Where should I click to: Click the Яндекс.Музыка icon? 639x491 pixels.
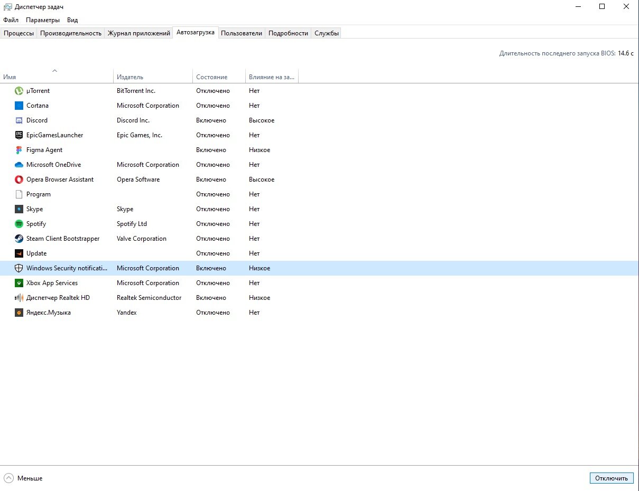pyautogui.click(x=19, y=313)
